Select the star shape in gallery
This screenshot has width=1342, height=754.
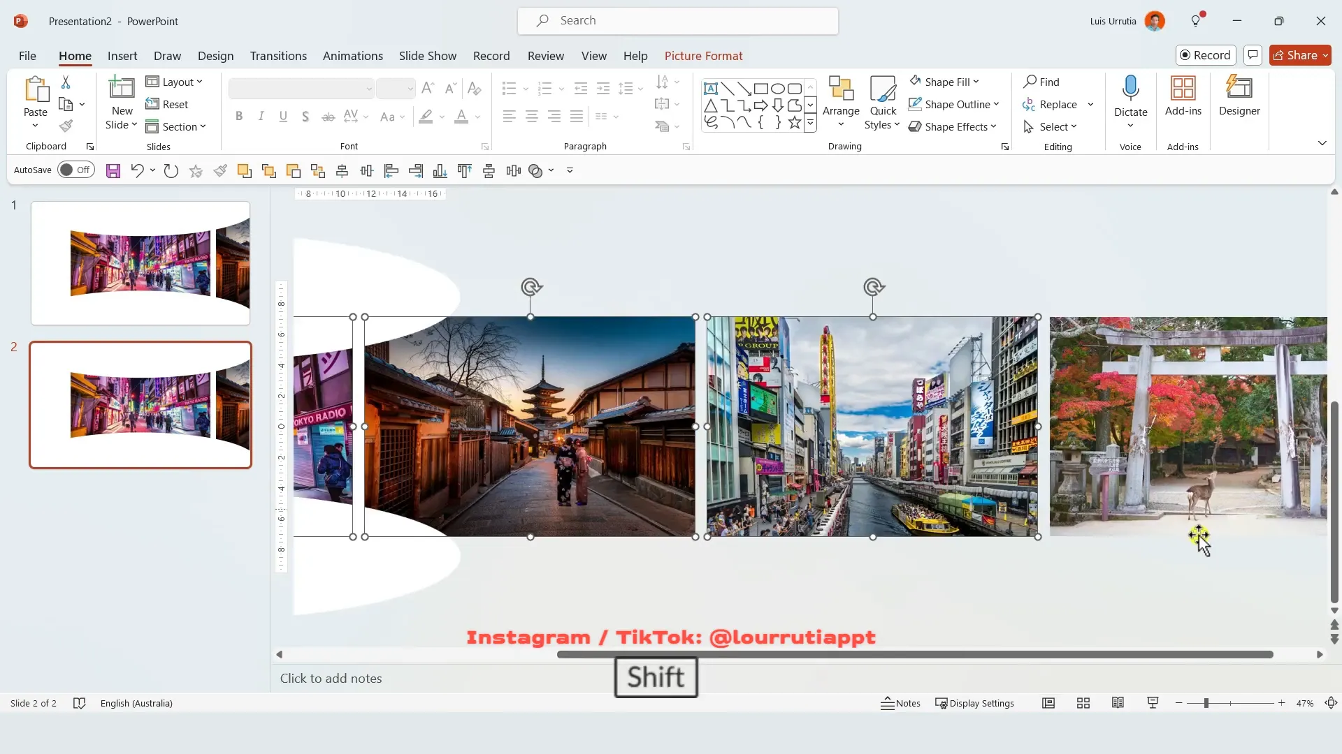tap(794, 123)
